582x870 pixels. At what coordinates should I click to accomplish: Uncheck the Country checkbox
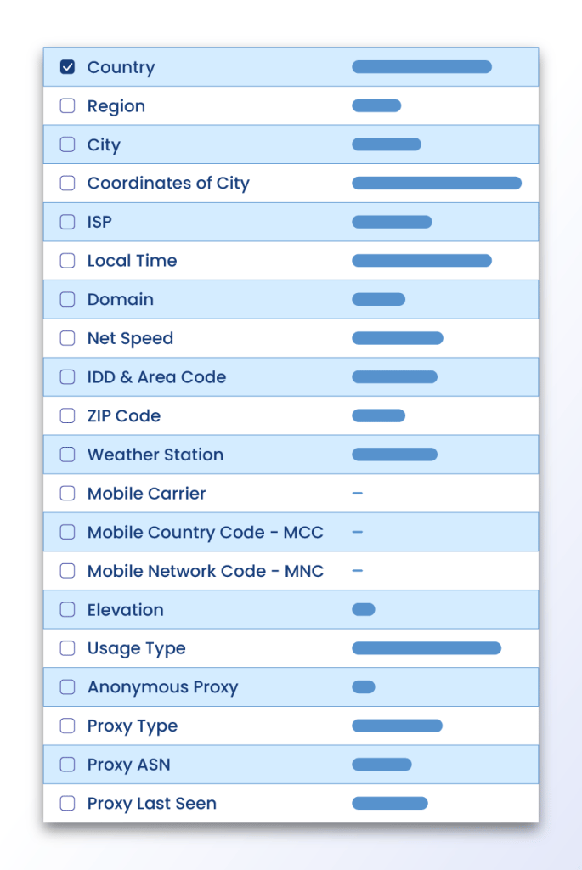click(67, 67)
